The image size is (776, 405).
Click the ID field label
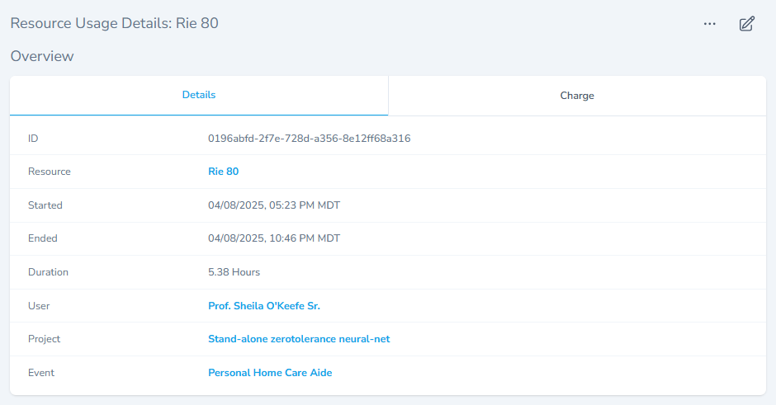coord(33,139)
